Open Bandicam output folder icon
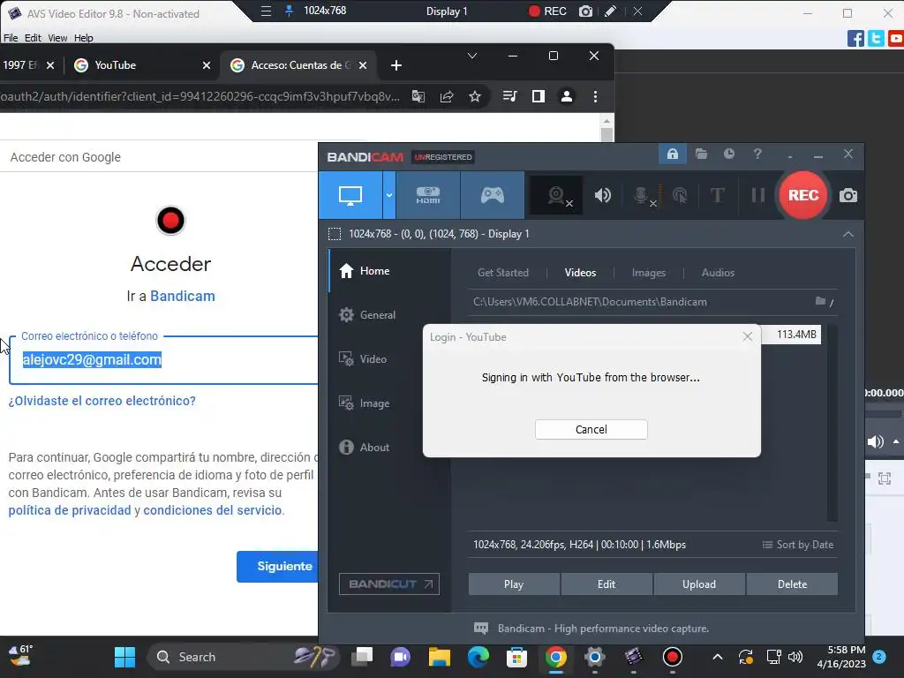The image size is (904, 678). [x=701, y=154]
